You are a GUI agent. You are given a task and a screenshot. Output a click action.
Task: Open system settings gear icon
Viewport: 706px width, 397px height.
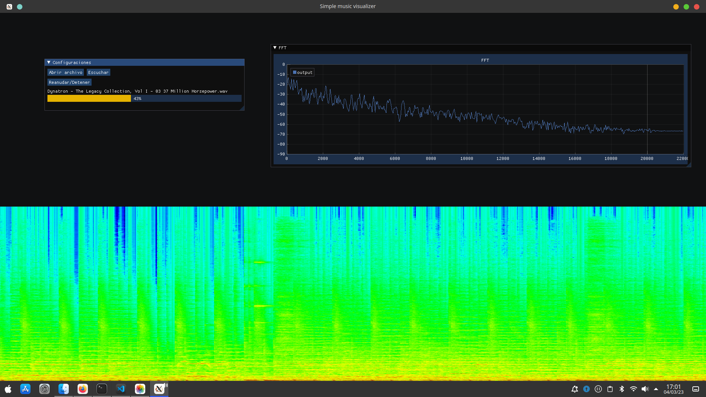(44, 389)
